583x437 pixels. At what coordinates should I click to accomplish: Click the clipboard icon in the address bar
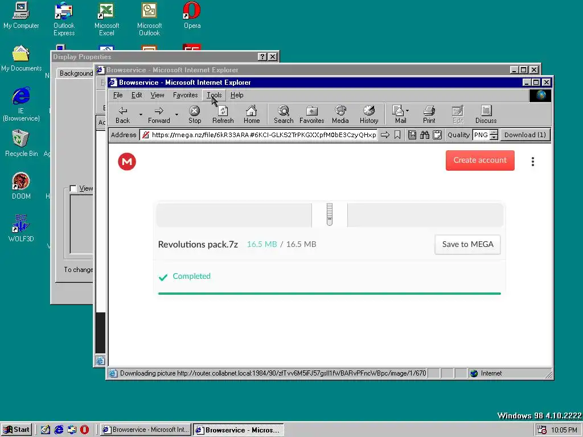pyautogui.click(x=437, y=135)
